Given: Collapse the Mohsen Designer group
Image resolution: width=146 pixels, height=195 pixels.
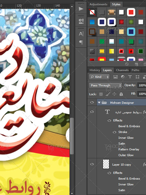Looking at the screenshot, I should 99,102.
